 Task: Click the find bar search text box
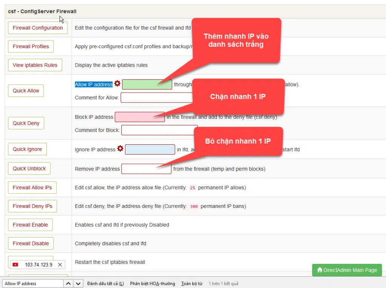(33, 283)
